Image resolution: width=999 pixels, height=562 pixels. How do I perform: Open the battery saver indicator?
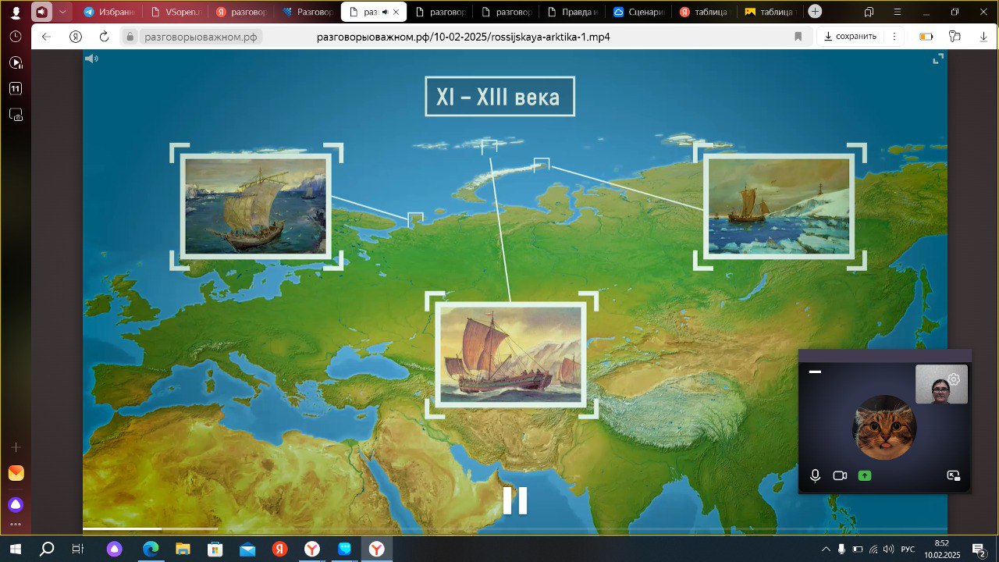click(926, 37)
